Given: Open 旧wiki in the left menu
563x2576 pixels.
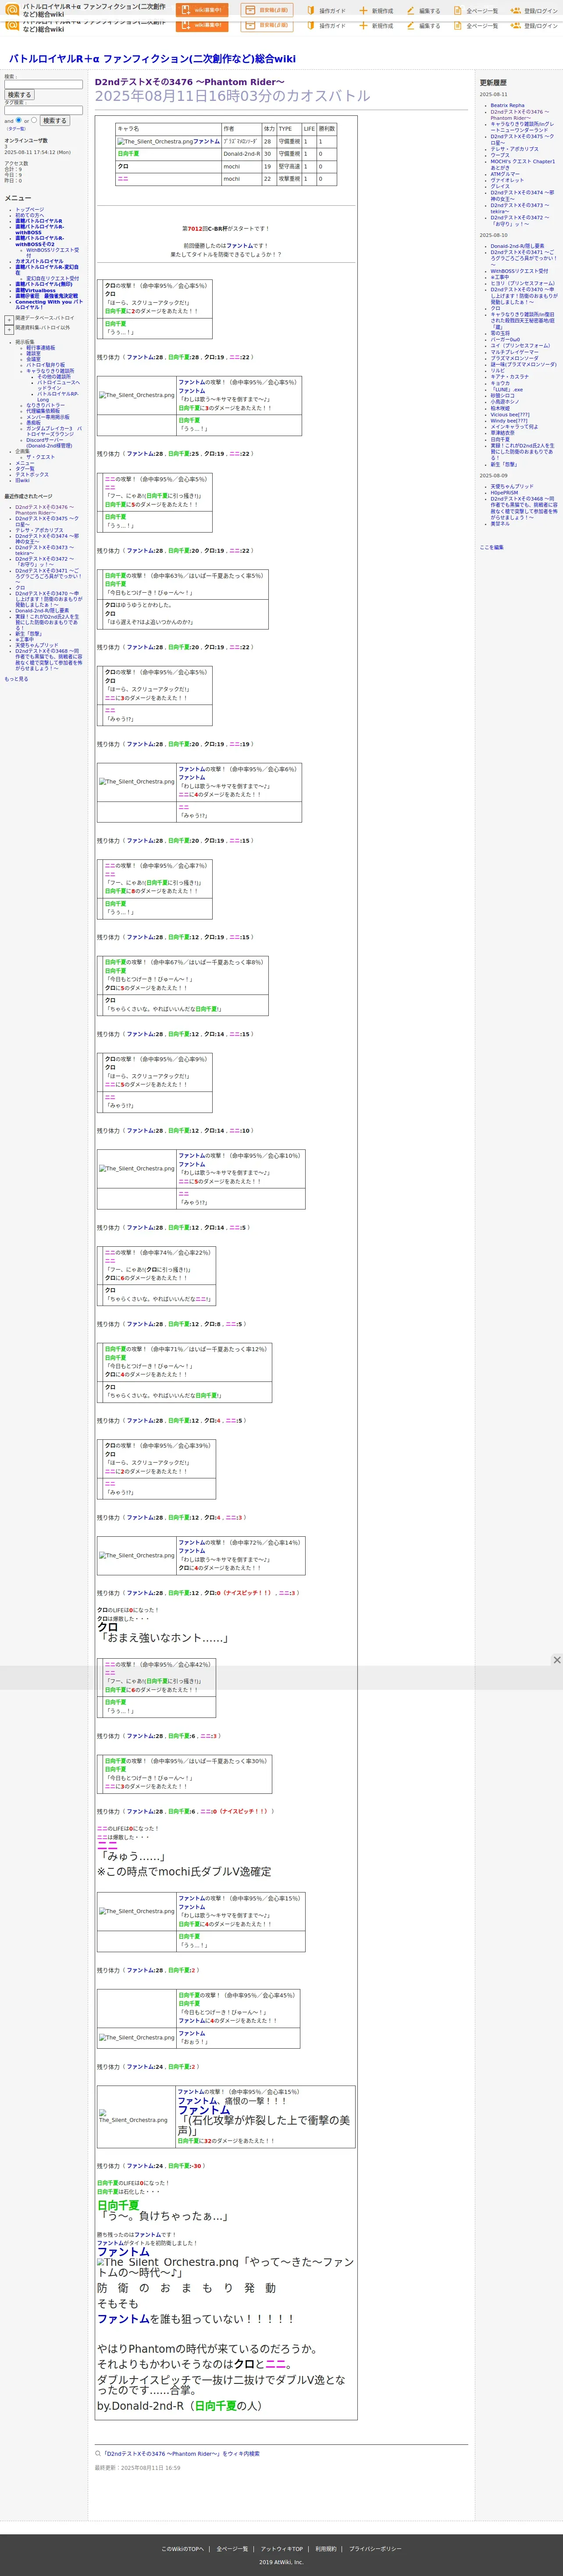Looking at the screenshot, I should (22, 481).
